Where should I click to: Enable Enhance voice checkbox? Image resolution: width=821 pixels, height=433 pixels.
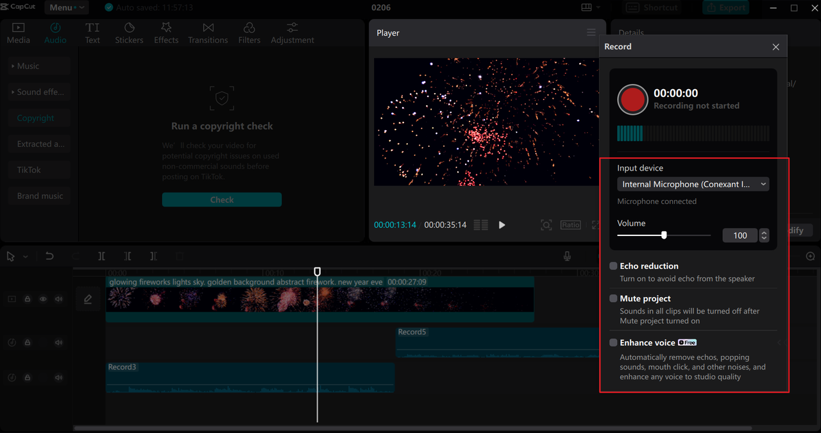click(x=613, y=343)
